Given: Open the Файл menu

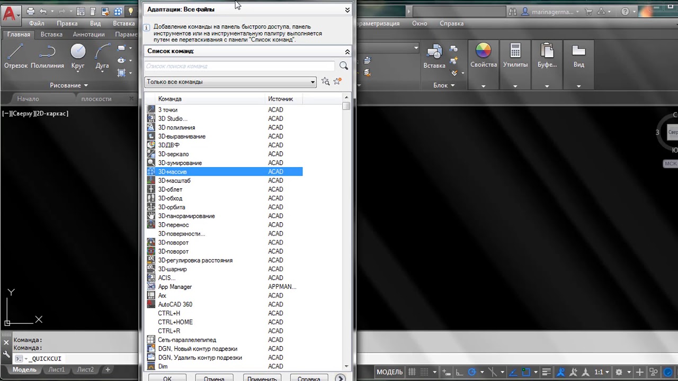Looking at the screenshot, I should coord(37,23).
